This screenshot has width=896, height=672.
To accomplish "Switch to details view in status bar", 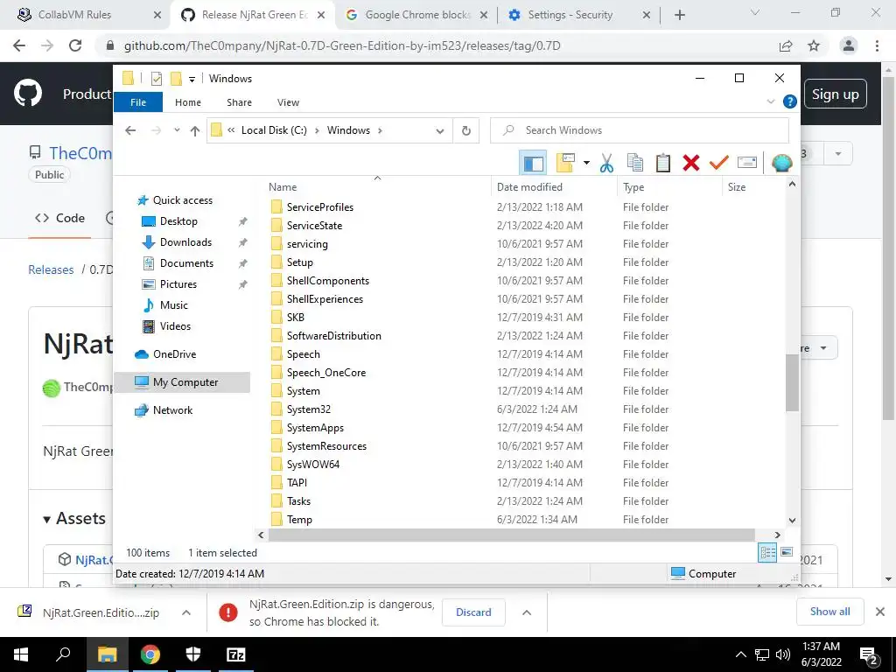I will click(x=767, y=553).
